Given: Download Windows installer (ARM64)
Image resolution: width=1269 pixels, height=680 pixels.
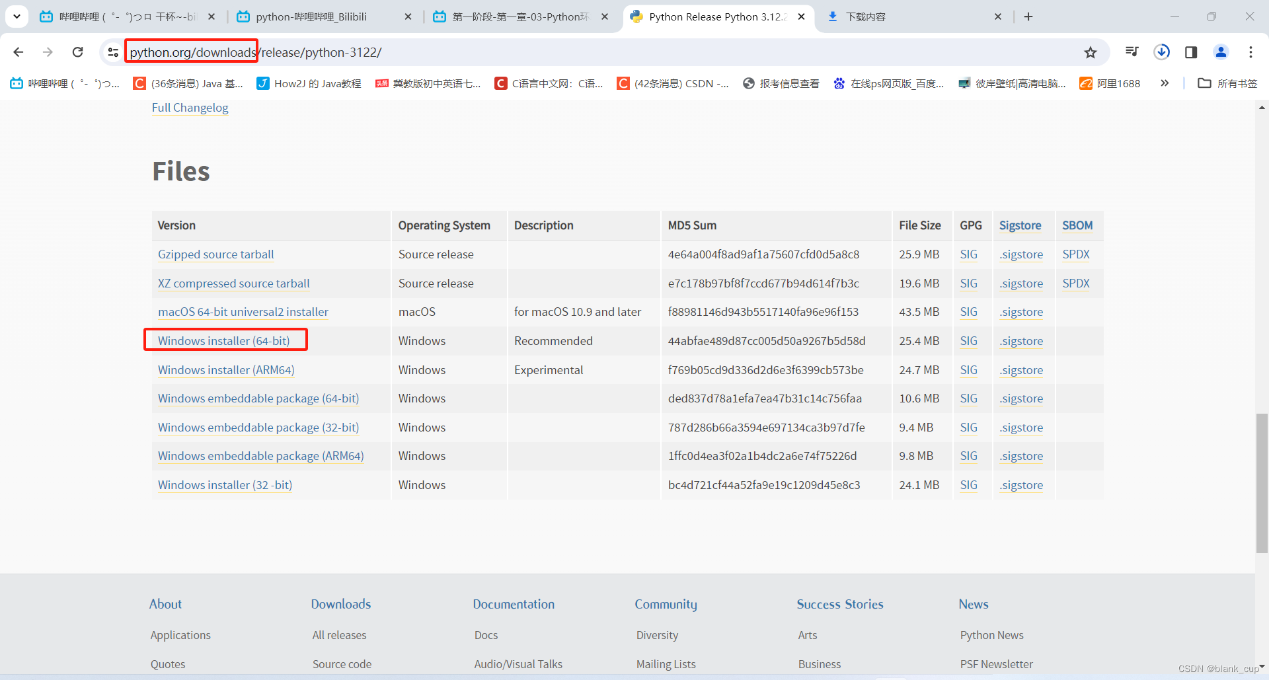Looking at the screenshot, I should tap(226, 370).
